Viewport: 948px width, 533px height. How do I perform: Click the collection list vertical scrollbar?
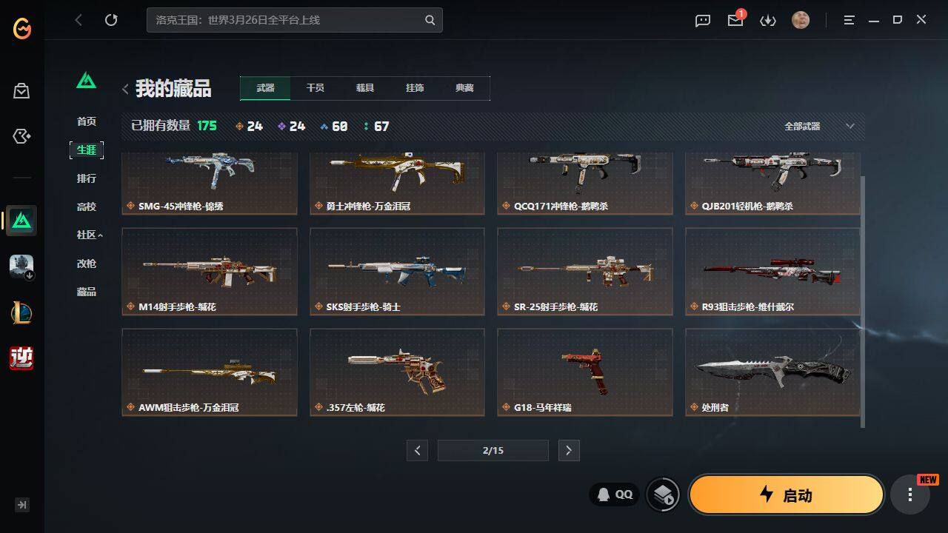point(863,301)
